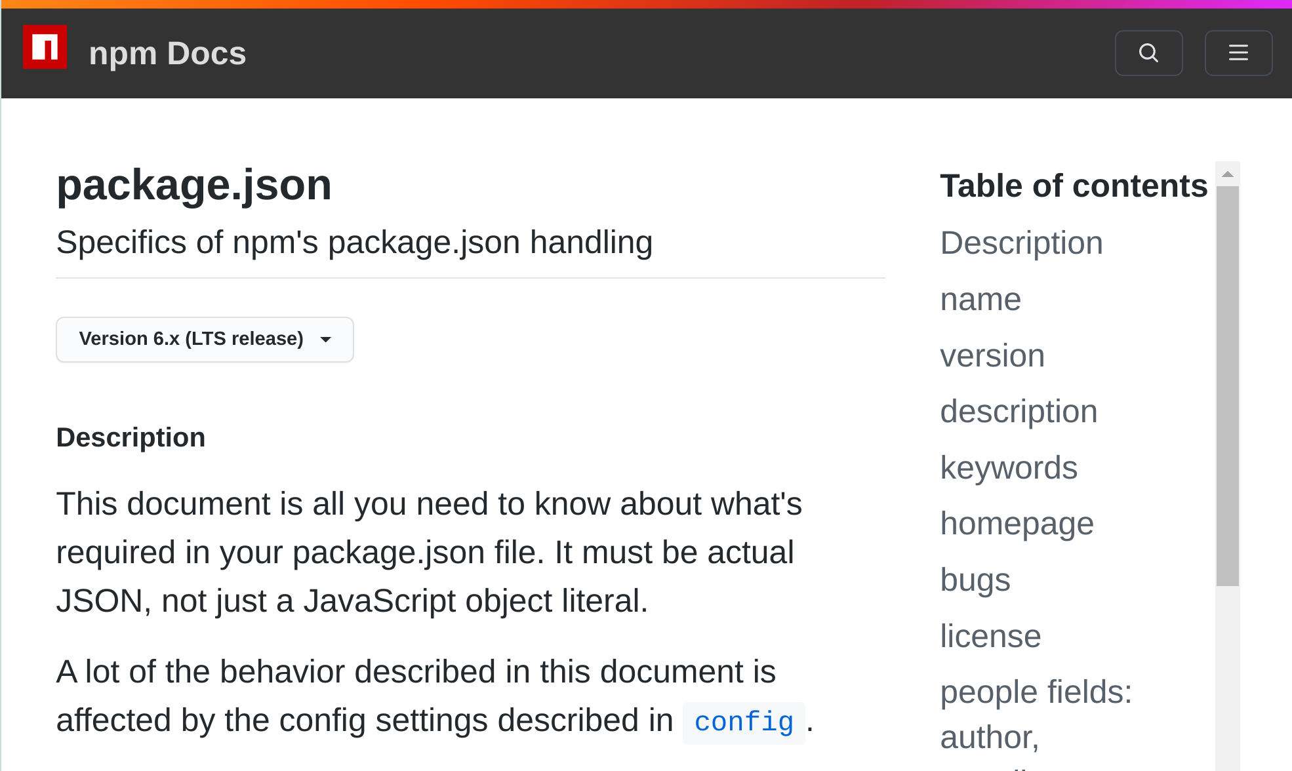The image size is (1292, 771).
Task: Follow the config code link
Action: (743, 722)
